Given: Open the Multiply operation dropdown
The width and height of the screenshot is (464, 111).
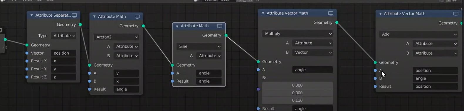Looking at the screenshot, I should pos(297,34).
